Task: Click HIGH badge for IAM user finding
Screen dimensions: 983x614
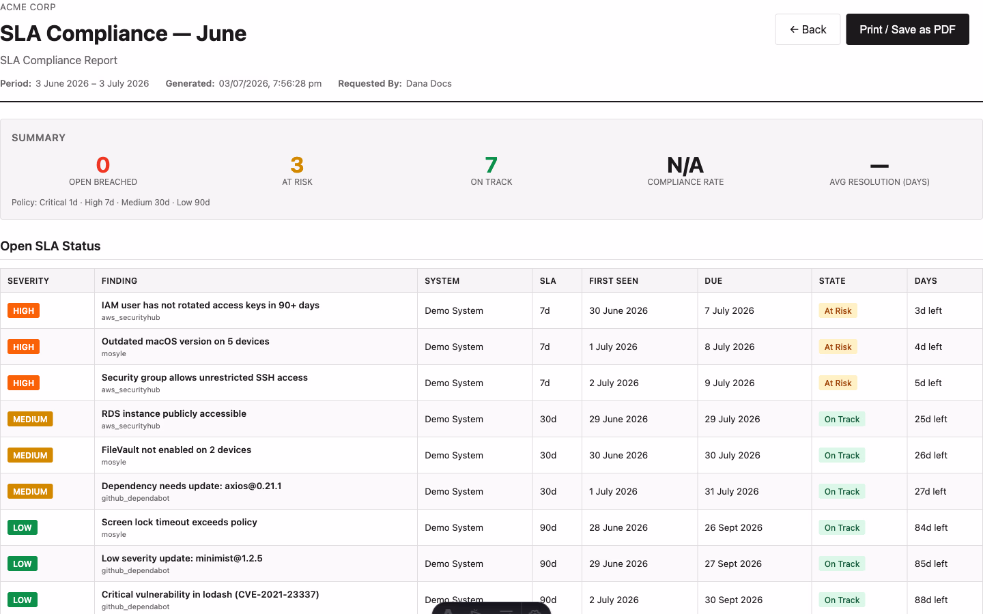Action: point(23,310)
